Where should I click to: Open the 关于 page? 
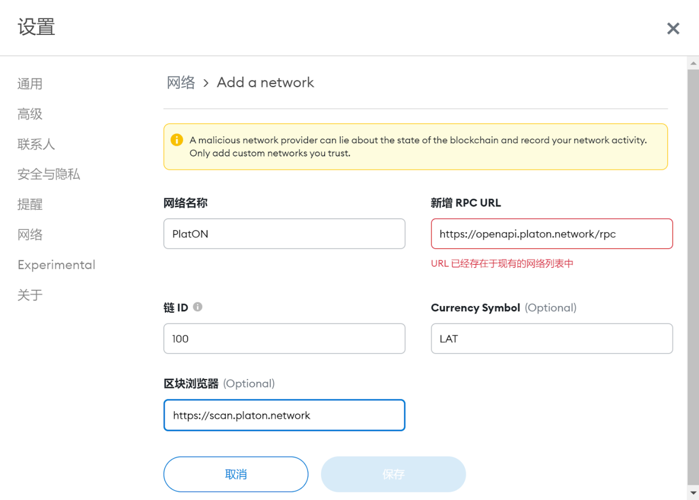point(30,295)
